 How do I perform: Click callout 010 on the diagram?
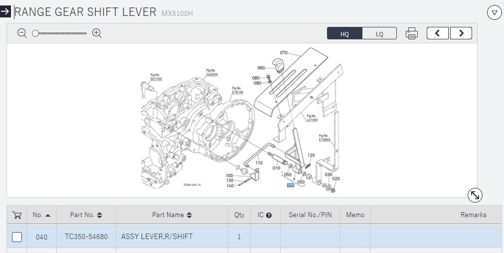click(276, 168)
